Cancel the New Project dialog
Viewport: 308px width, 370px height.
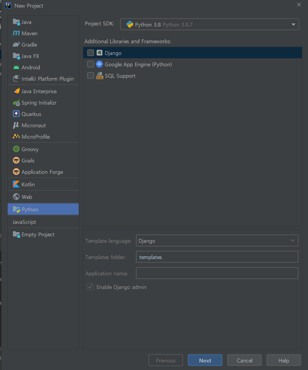coord(244,360)
